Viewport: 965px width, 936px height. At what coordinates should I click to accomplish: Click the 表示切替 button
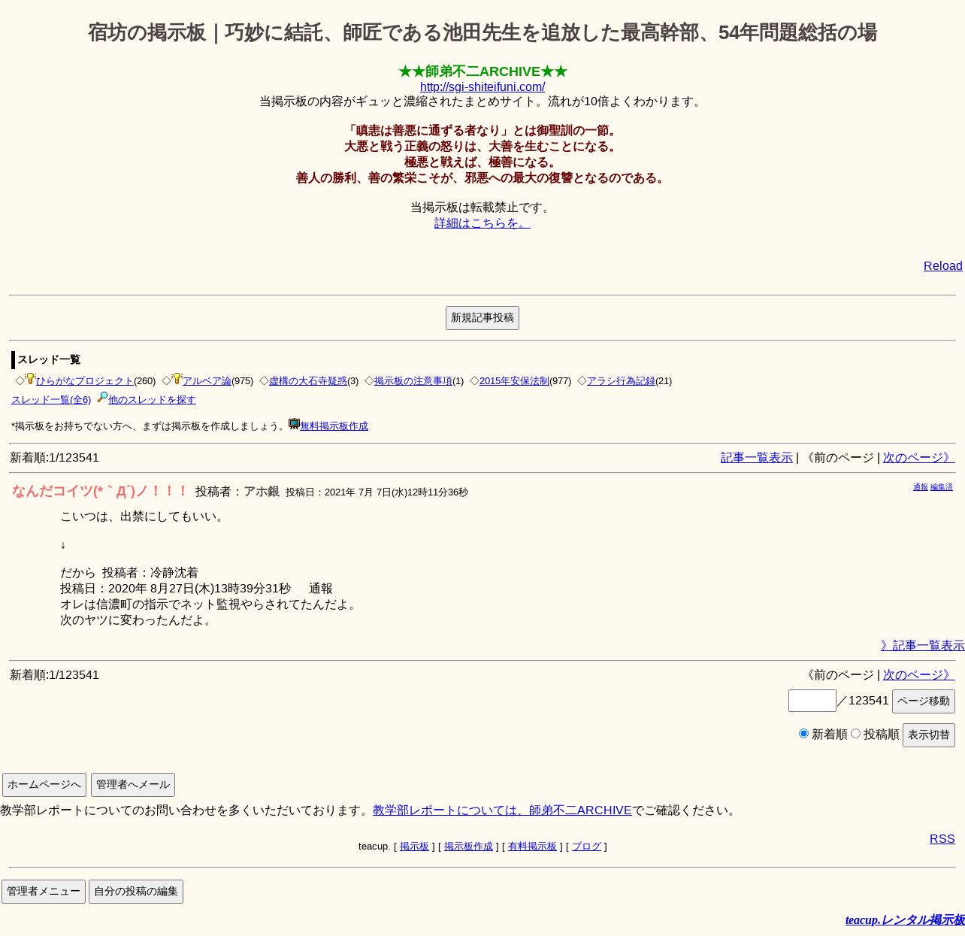[929, 735]
